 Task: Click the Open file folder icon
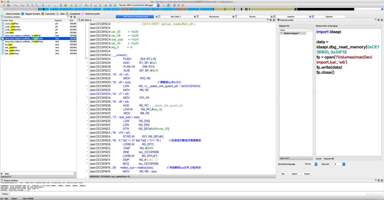(x=3, y=5)
